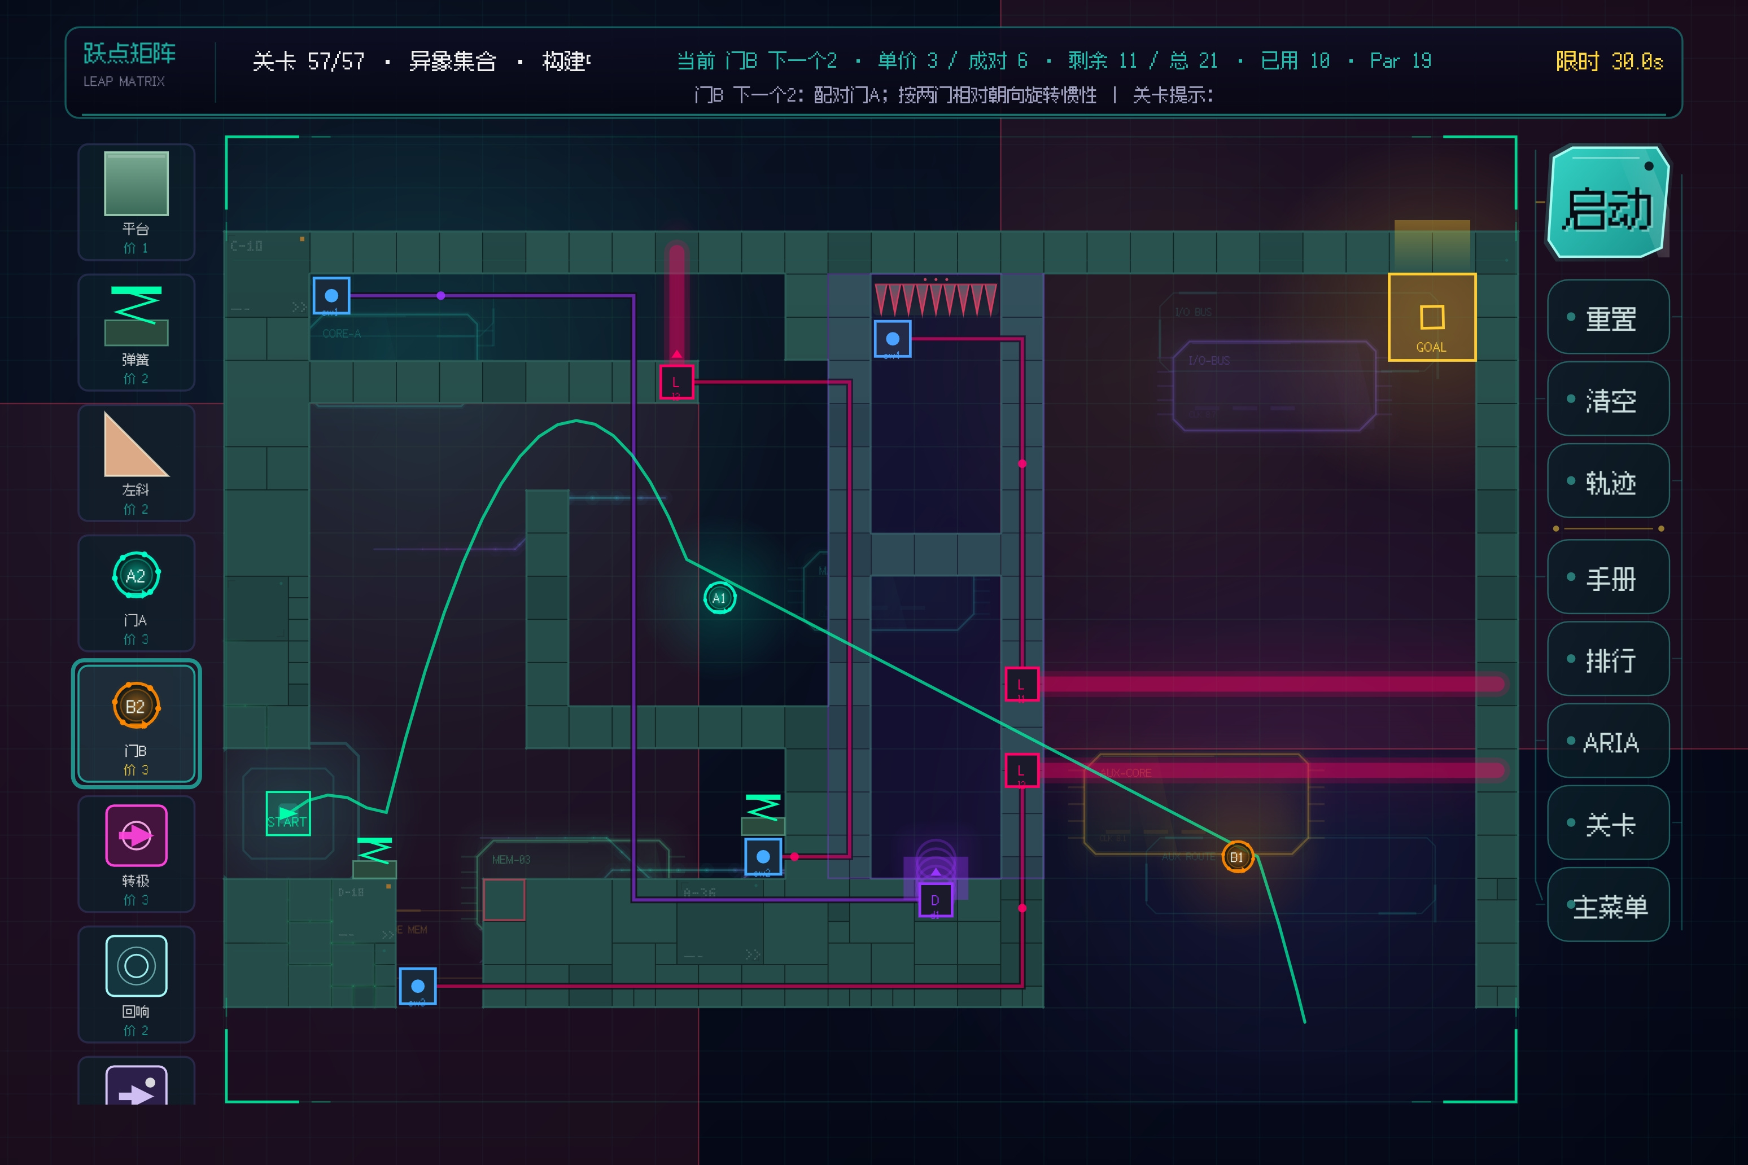Click the spring placed next to START
The height and width of the screenshot is (1165, 1748).
(x=374, y=857)
